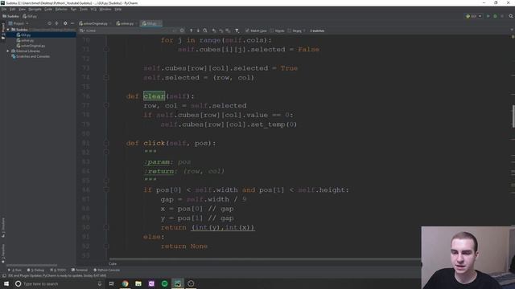Viewport: 515px width, 289px height.
Task: Open the Refactor menu
Action: [x=61, y=9]
